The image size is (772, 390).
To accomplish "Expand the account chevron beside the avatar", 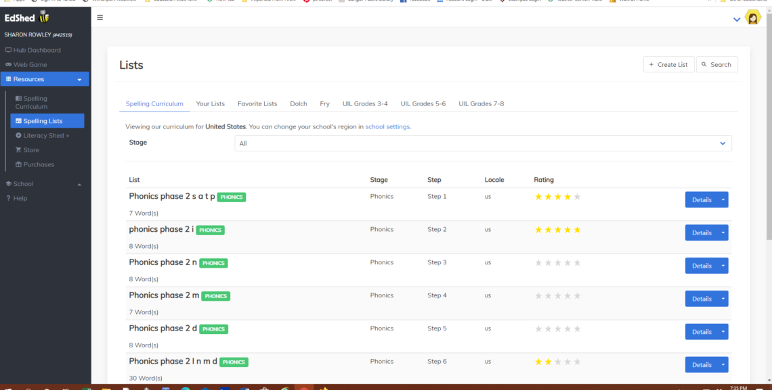I will tap(737, 20).
